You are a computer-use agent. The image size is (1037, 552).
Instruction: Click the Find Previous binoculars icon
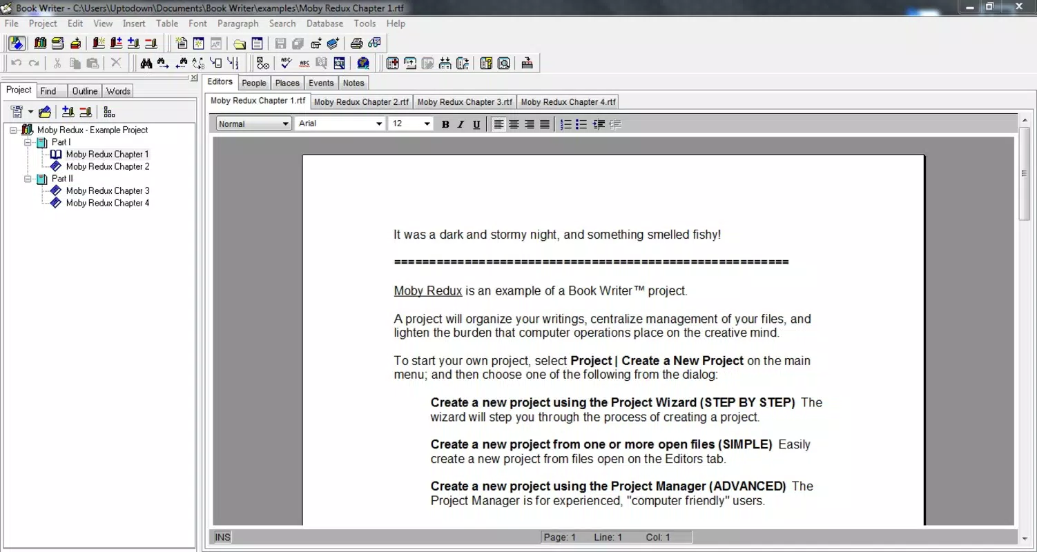coord(181,63)
